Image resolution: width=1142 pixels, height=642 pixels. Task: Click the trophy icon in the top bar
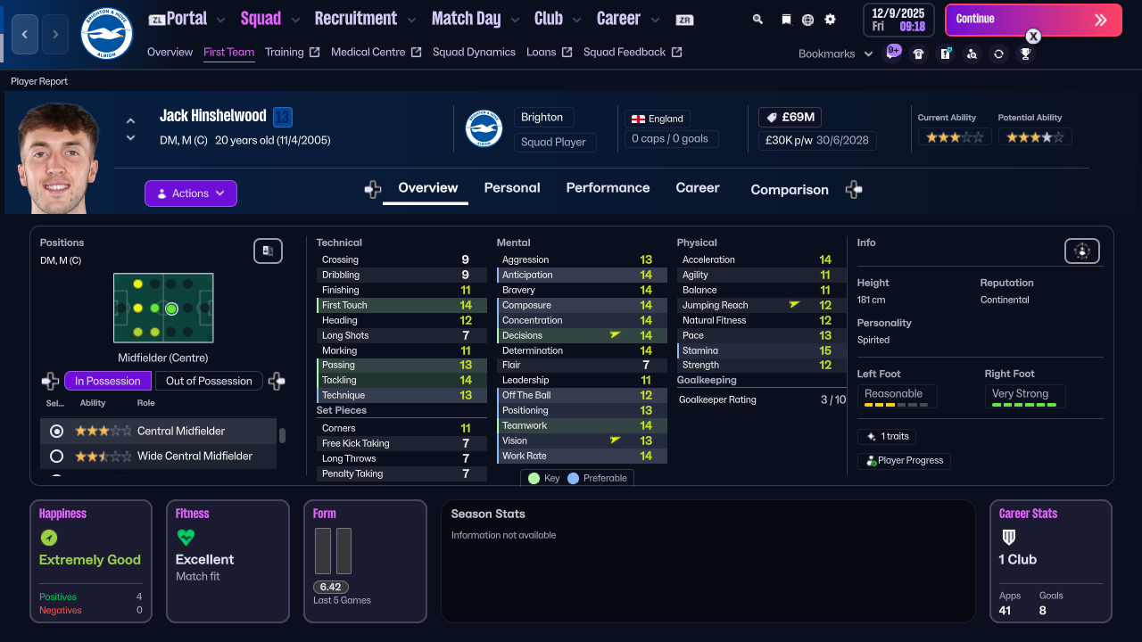(x=1025, y=53)
